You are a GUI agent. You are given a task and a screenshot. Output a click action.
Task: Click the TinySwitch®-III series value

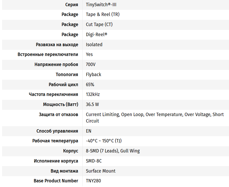[x=101, y=5]
